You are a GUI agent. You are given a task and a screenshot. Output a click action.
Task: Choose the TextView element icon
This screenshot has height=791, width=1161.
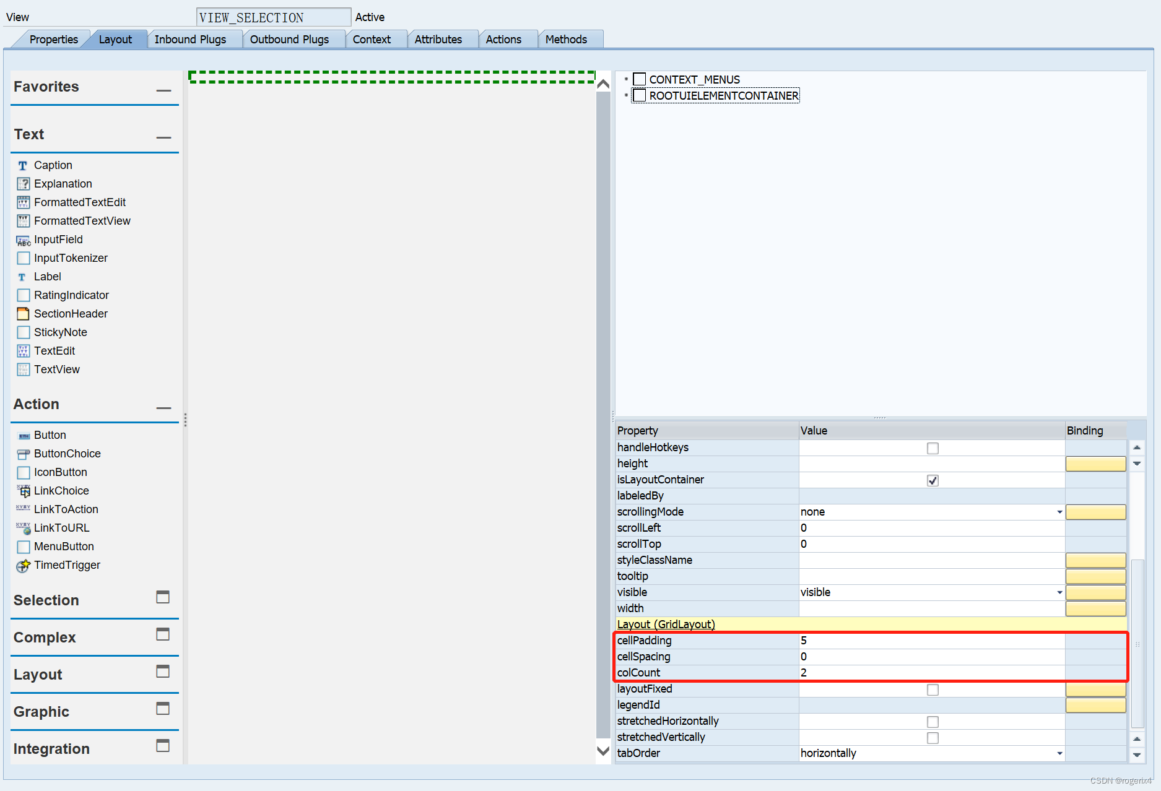point(23,370)
